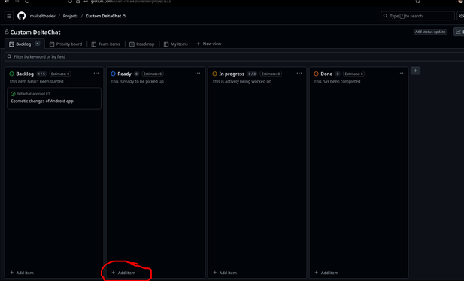Click the In progress column title

pyautogui.click(x=232, y=74)
